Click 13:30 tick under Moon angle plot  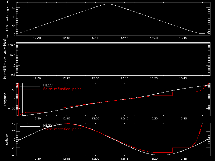coord(154,78)
